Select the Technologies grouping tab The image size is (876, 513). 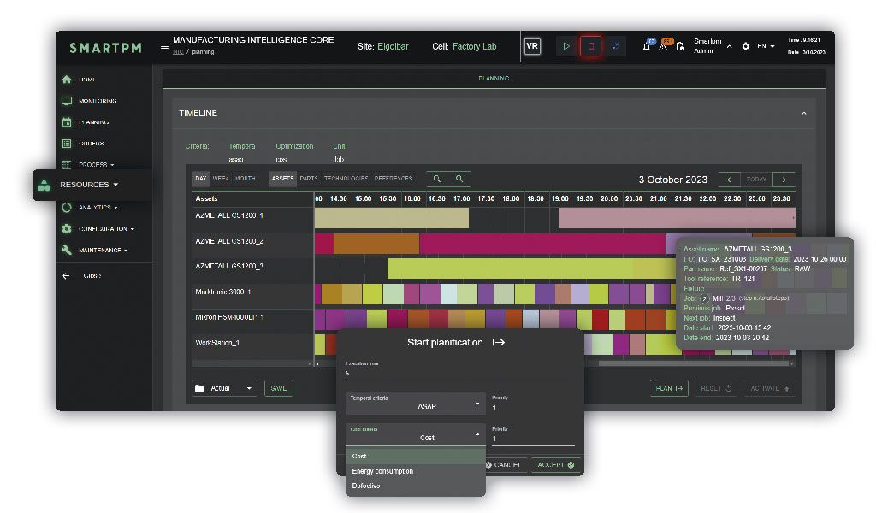pyautogui.click(x=346, y=179)
